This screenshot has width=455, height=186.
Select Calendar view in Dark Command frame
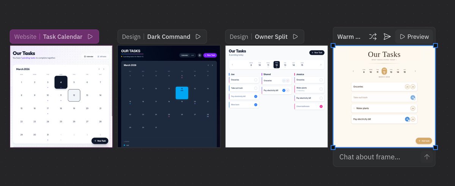tap(184, 55)
